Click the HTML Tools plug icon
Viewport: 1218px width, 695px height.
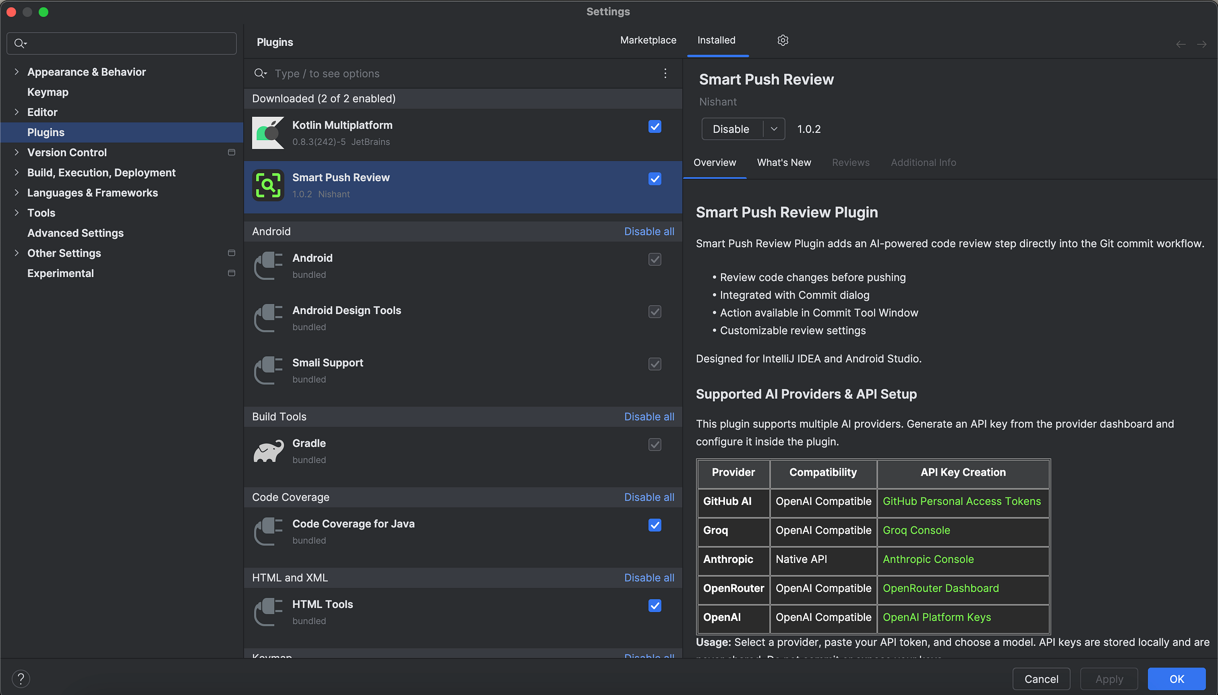(x=268, y=613)
